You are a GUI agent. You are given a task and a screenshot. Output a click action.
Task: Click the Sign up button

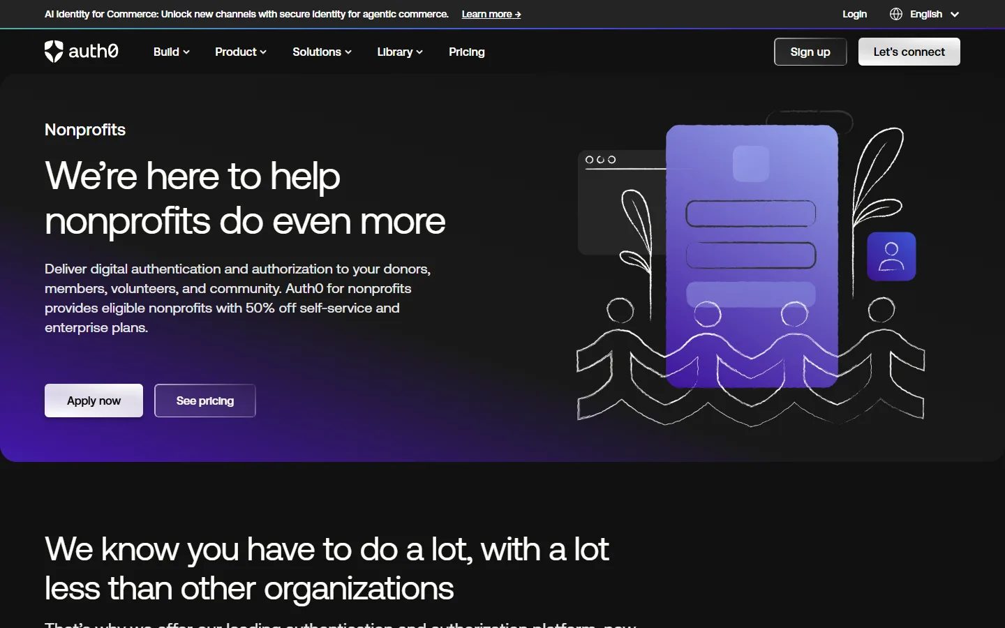(x=810, y=52)
